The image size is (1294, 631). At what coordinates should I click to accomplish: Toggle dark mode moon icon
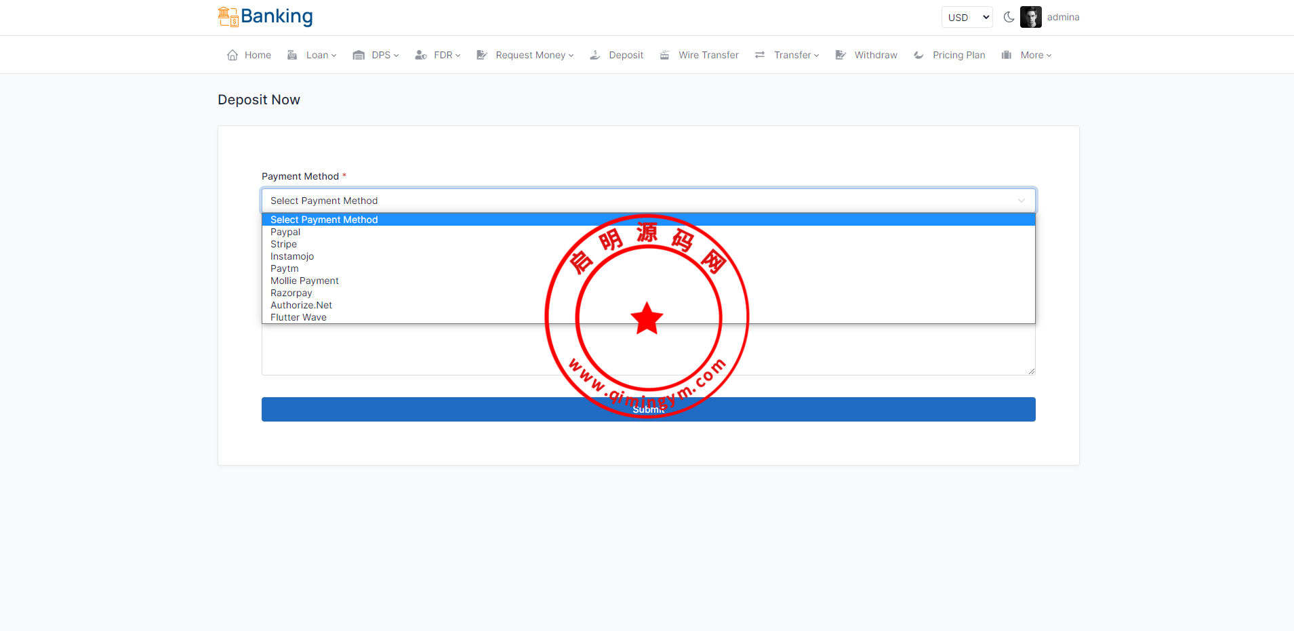(x=1009, y=18)
